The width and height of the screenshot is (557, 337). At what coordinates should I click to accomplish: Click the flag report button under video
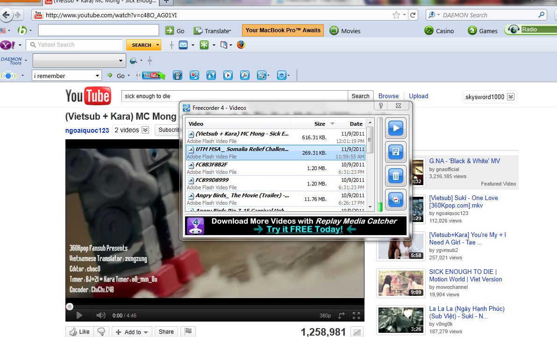point(188,332)
